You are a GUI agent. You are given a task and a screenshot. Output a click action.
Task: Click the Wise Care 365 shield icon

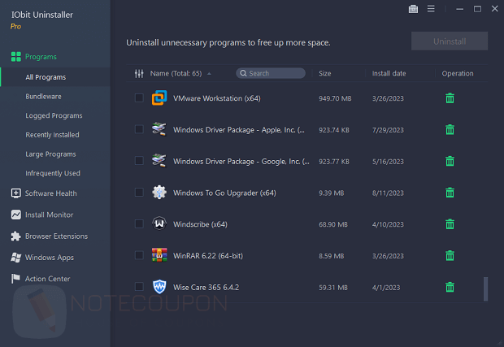[159, 287]
